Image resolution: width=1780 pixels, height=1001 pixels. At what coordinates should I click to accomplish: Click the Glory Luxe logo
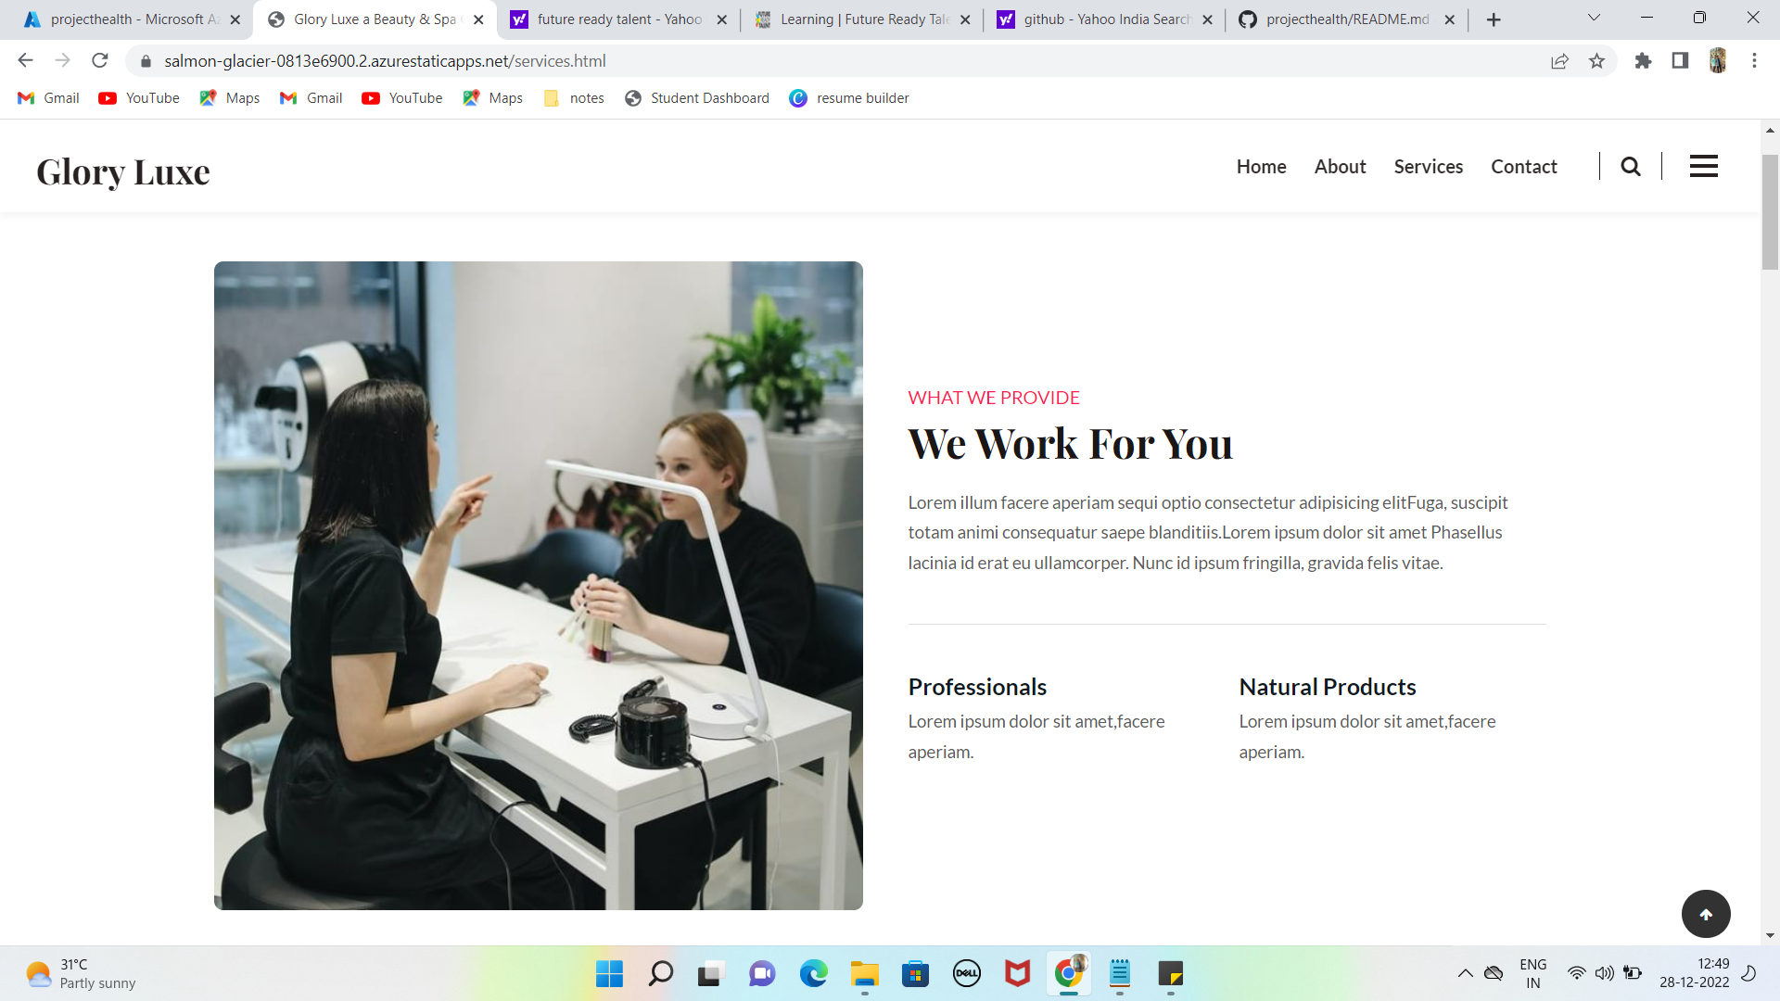coord(123,172)
